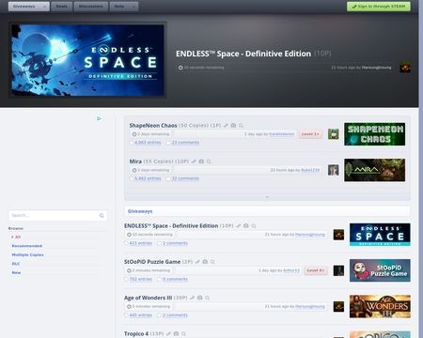Image resolution: width=423 pixels, height=338 pixels.
Task: Open the Help nav item
Action: [x=119, y=7]
